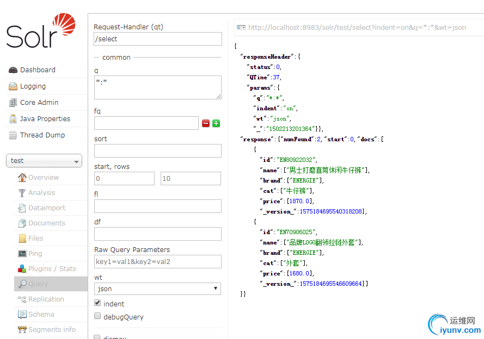Open the Segments info section
The height and width of the screenshot is (339, 484).
pyautogui.click(x=52, y=329)
